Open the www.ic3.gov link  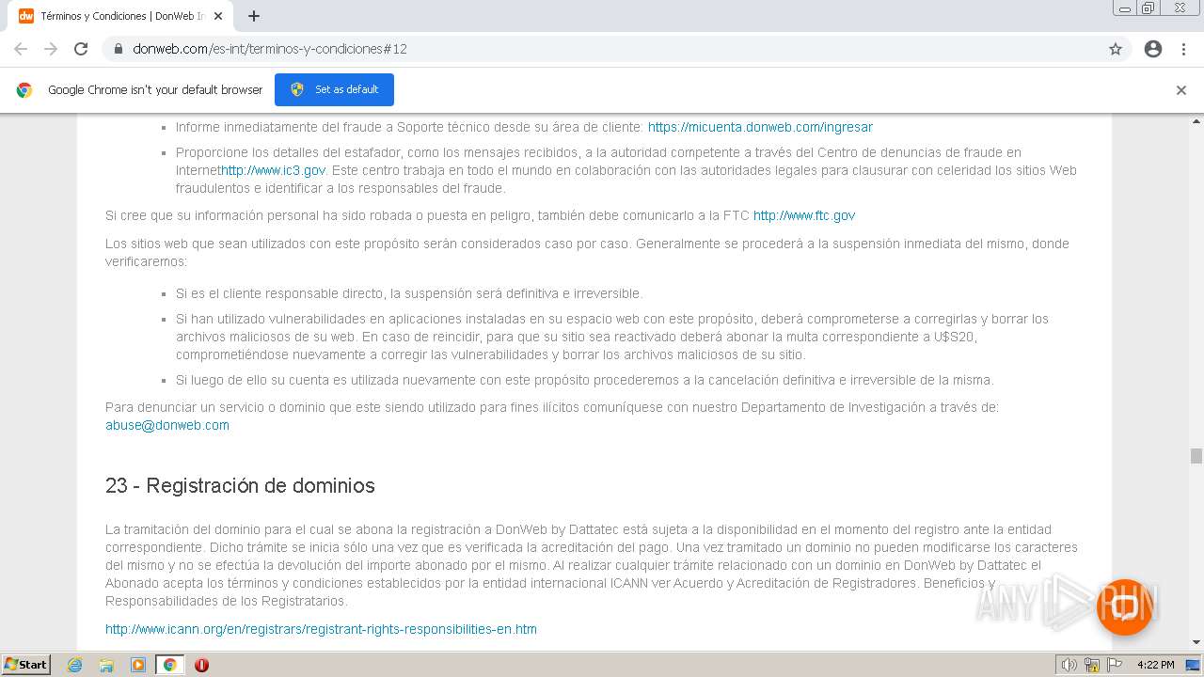(x=274, y=170)
